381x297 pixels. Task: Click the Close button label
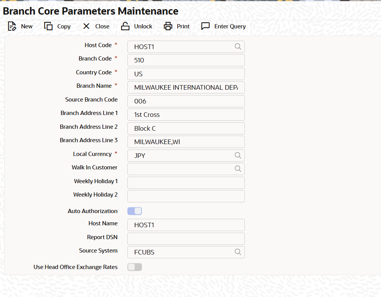(x=102, y=26)
